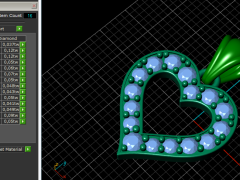Select the 0,05tw value between 0,07tw and 0,048tw
Viewport: 240px width, 180px height.
tap(10, 80)
